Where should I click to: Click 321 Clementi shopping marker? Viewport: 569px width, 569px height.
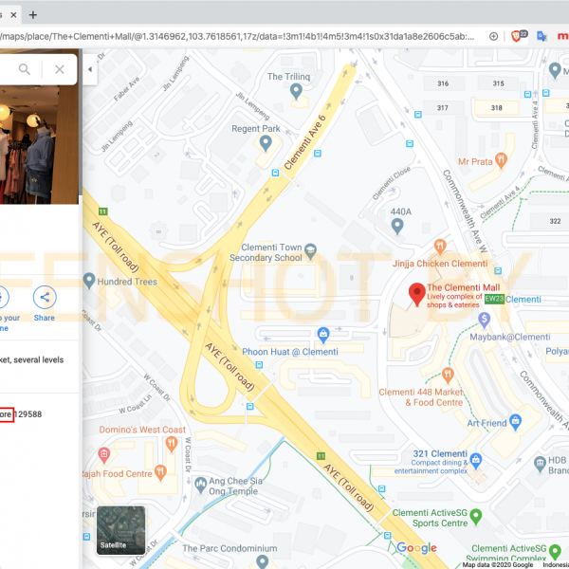(476, 461)
